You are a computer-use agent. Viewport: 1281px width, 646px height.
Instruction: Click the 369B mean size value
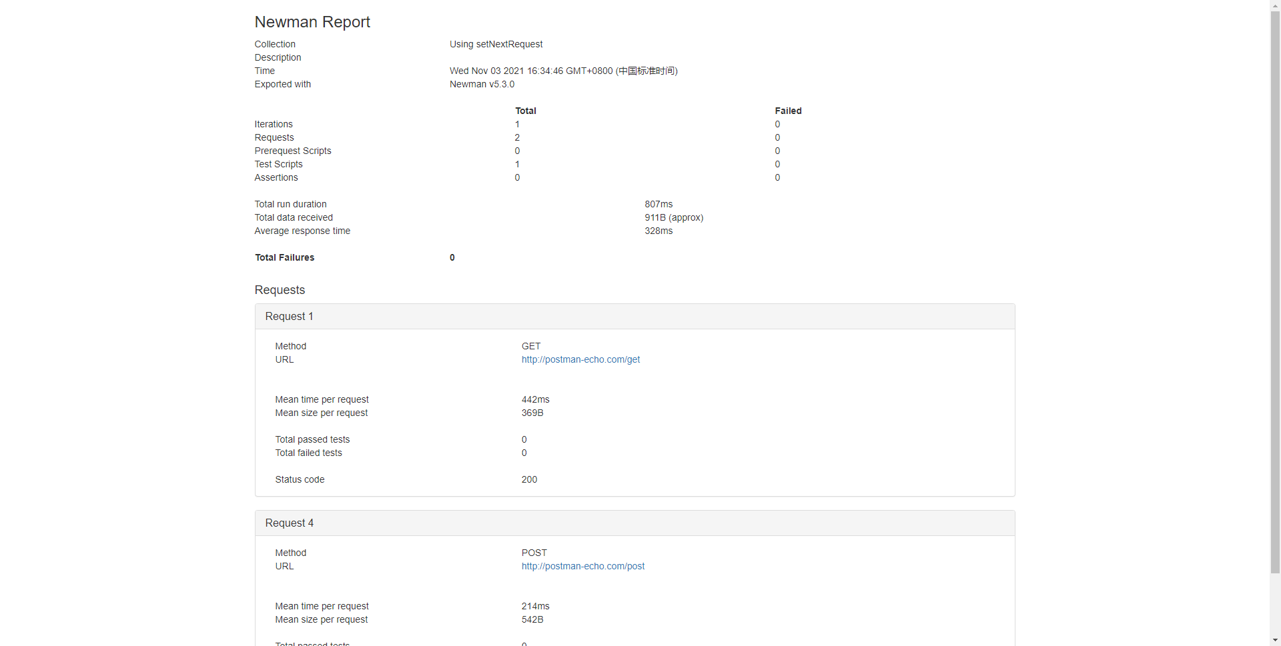pos(532,413)
